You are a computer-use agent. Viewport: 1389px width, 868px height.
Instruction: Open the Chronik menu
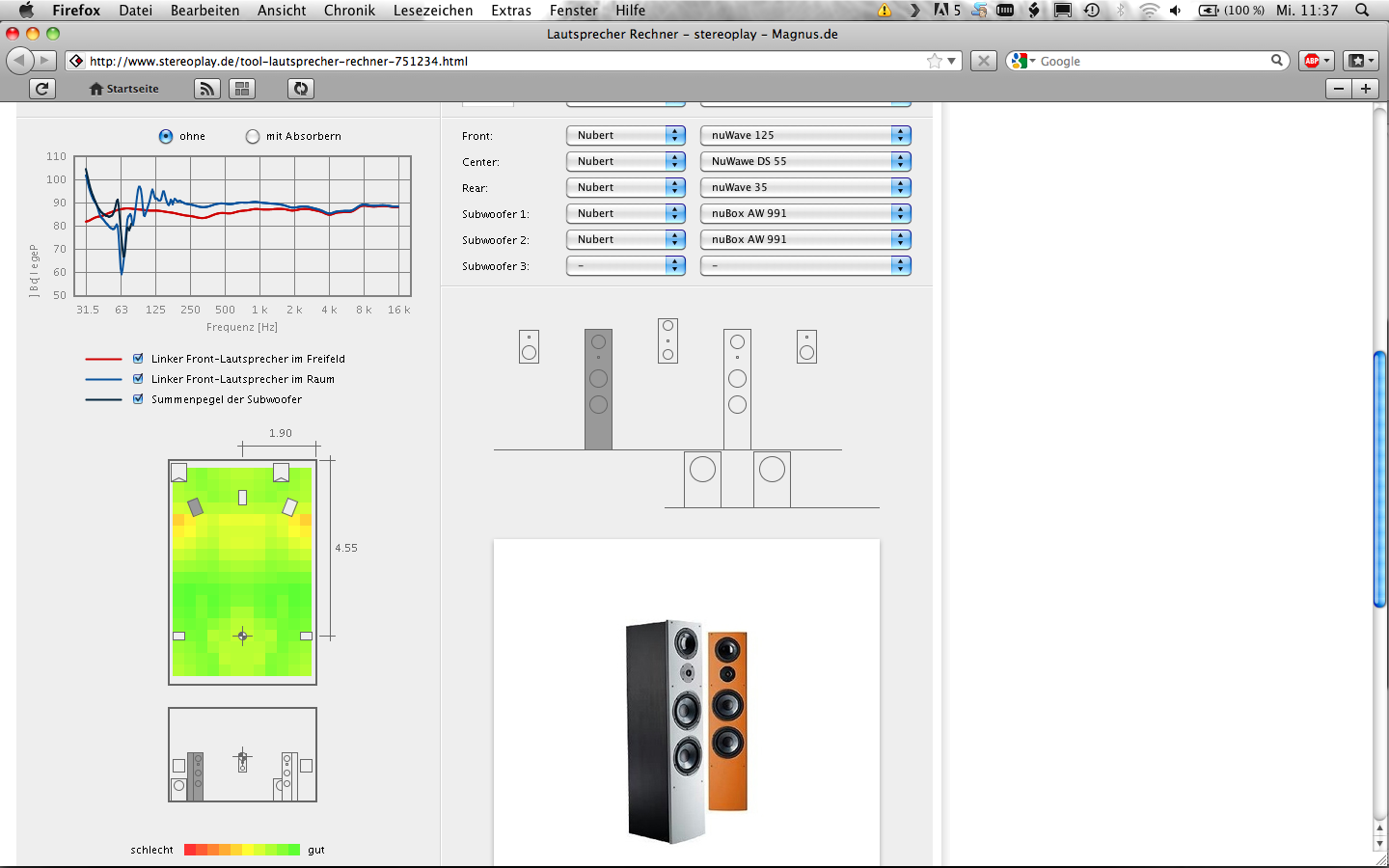[349, 11]
